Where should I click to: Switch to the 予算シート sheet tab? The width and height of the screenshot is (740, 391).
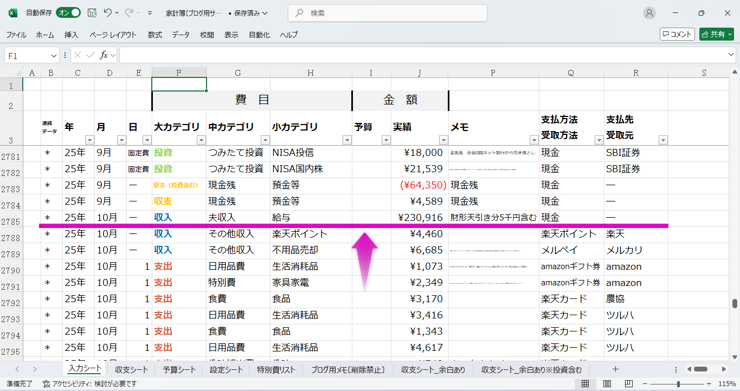coord(179,370)
